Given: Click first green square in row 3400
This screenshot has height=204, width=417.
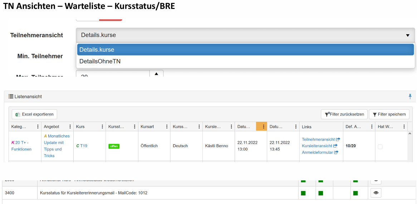Looking at the screenshot, I should (x=303, y=193).
